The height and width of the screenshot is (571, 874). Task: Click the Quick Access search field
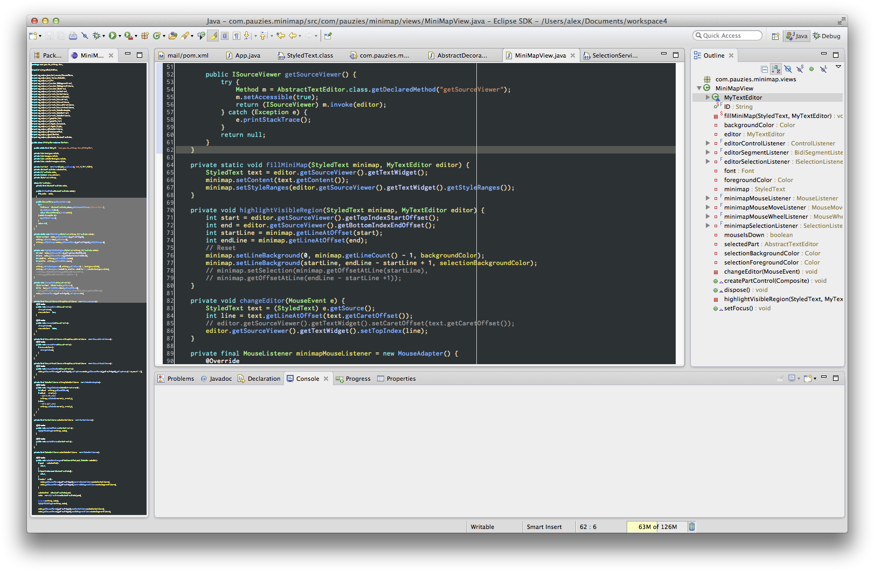[727, 36]
